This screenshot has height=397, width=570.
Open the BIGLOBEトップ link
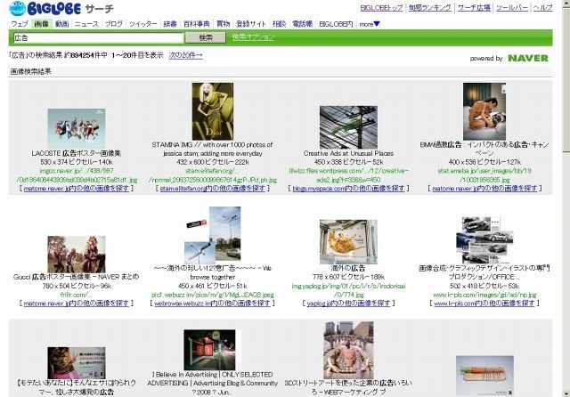(381, 7)
